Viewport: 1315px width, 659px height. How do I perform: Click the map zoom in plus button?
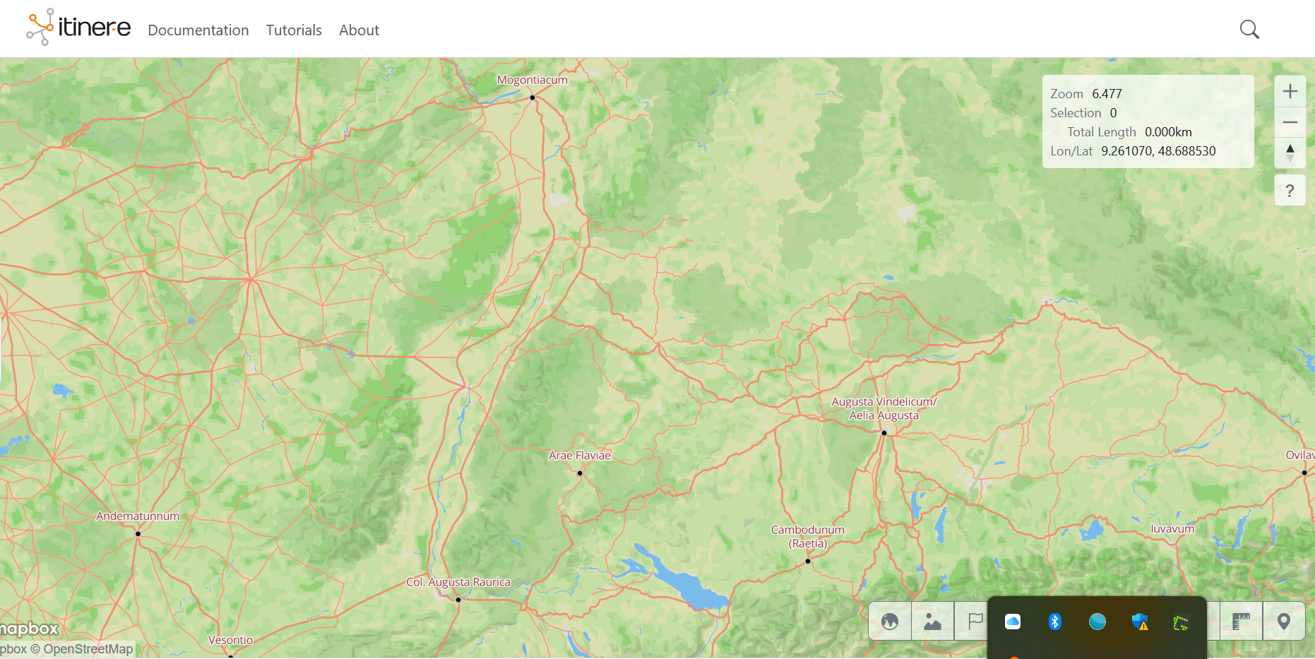1290,91
